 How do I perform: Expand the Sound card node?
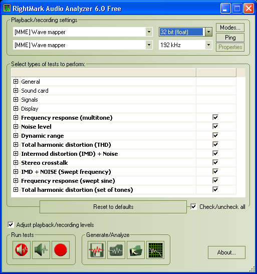click(16, 91)
